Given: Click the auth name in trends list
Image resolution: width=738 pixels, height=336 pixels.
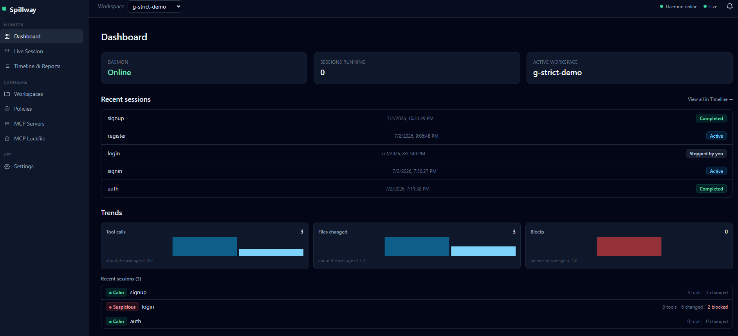Looking at the screenshot, I should [x=135, y=322].
